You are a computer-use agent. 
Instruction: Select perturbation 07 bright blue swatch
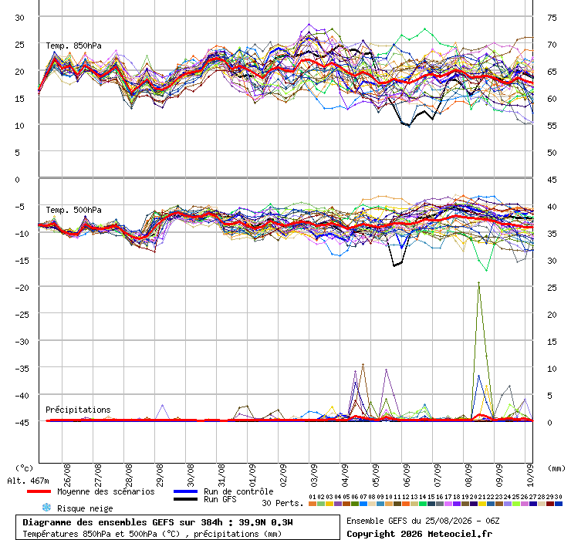tap(363, 504)
